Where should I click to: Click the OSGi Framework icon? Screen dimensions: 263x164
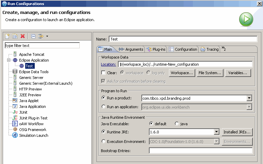pyautogui.click(x=15, y=129)
